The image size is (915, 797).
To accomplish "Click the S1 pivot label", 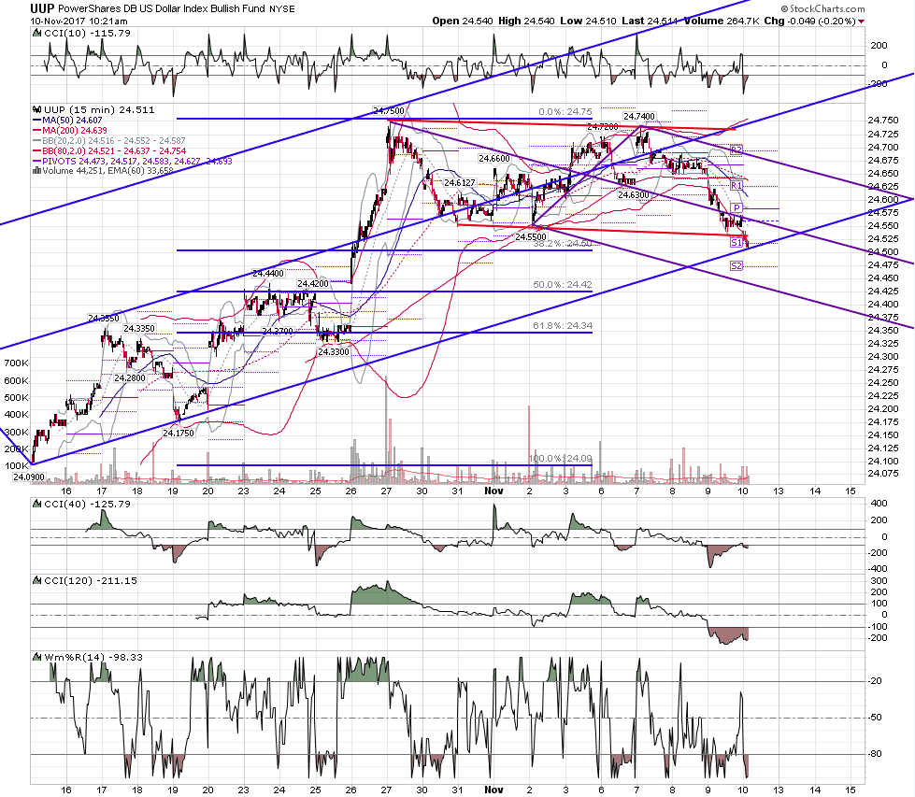I will (x=736, y=242).
